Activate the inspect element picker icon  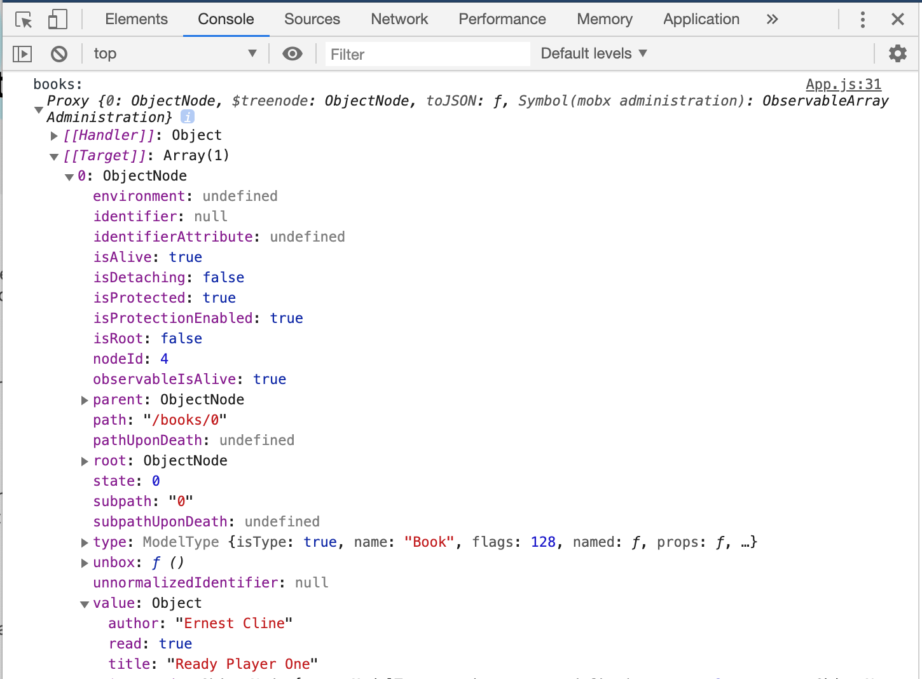click(x=24, y=20)
